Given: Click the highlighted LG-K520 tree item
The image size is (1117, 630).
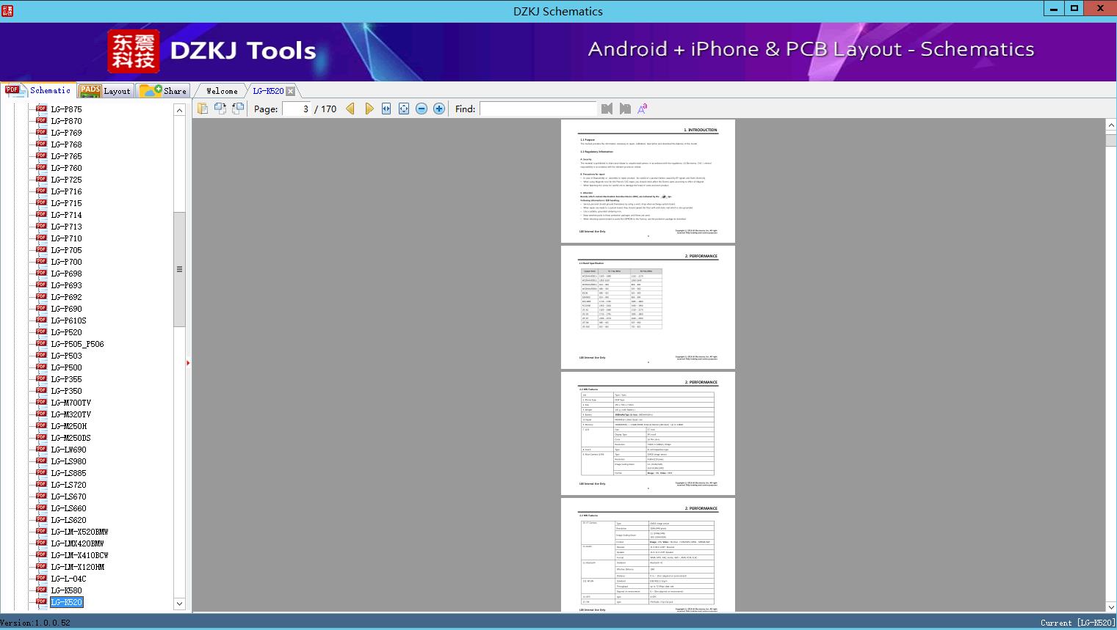Looking at the screenshot, I should pyautogui.click(x=66, y=602).
